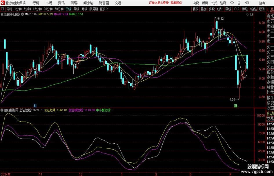The height and width of the screenshot is (176, 274).
Task: Click the MA60: 5.51 label
Action: (76, 14)
